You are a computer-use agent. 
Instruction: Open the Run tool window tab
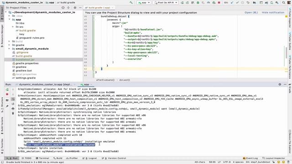pos(12,158)
